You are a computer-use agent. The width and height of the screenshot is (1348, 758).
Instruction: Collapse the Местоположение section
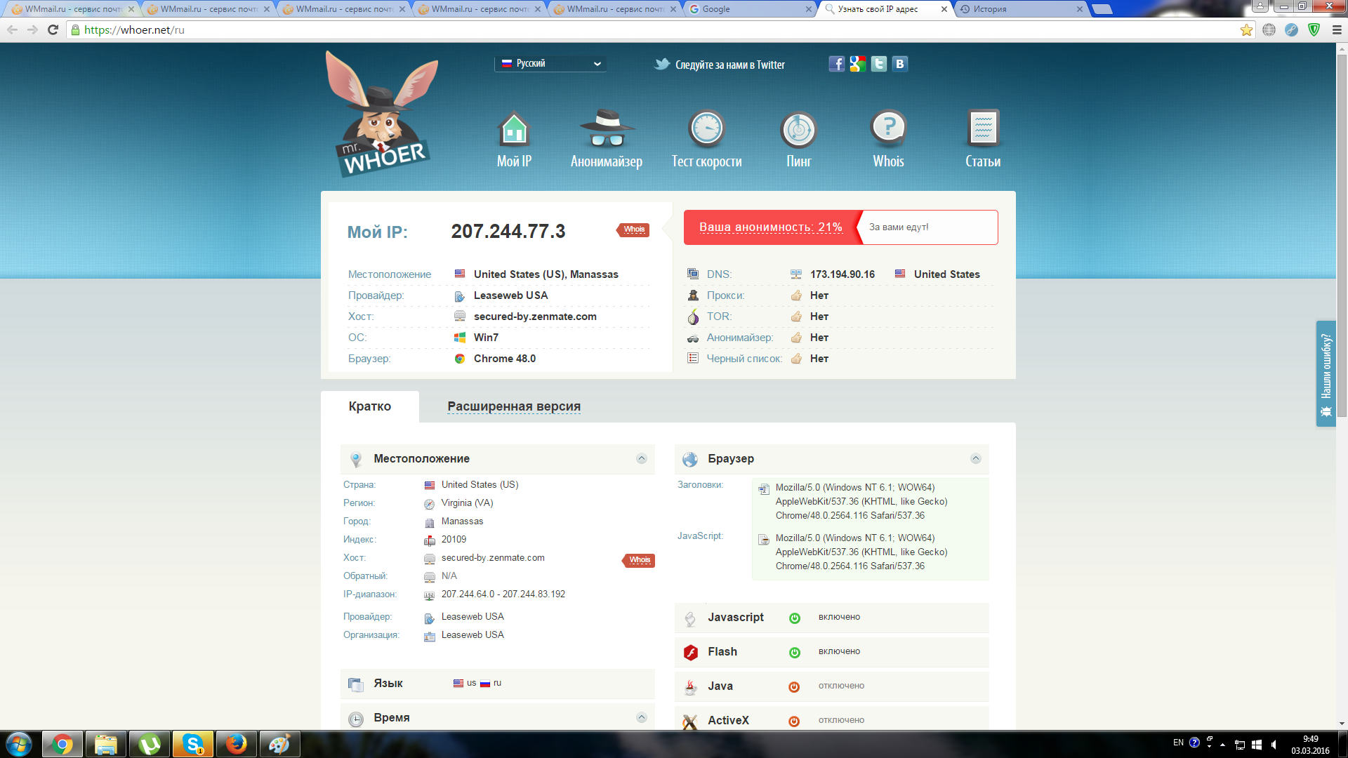(x=641, y=458)
